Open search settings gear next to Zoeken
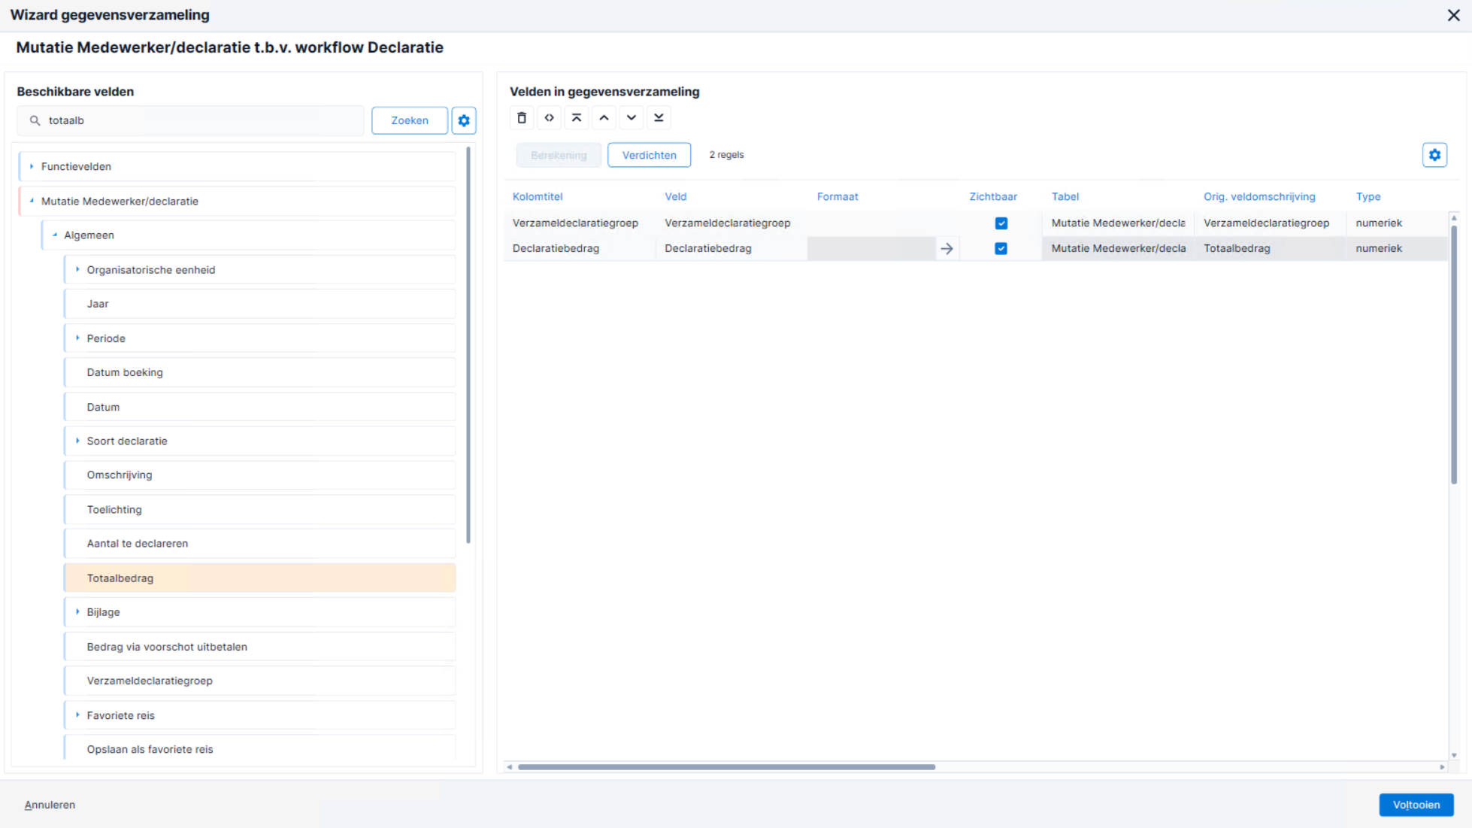The height and width of the screenshot is (828, 1472). click(x=464, y=120)
